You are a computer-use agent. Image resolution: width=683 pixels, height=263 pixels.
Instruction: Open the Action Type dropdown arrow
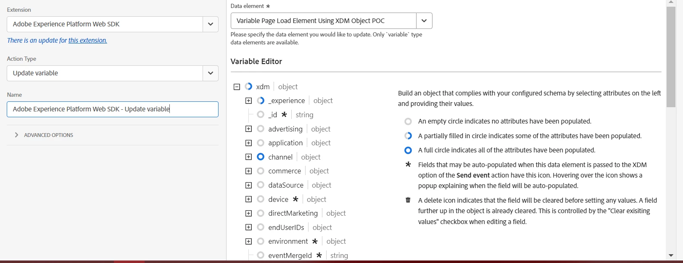coord(211,73)
